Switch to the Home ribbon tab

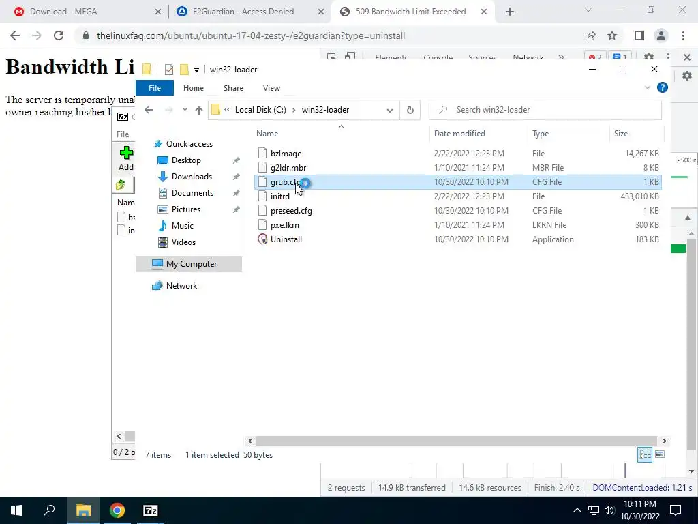pos(193,88)
